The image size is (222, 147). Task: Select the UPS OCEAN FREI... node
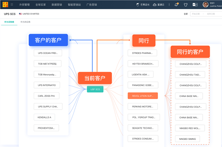(48, 53)
